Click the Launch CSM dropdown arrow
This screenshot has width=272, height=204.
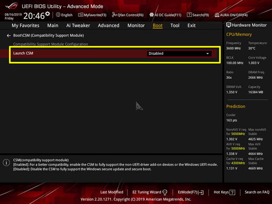[x=208, y=53]
